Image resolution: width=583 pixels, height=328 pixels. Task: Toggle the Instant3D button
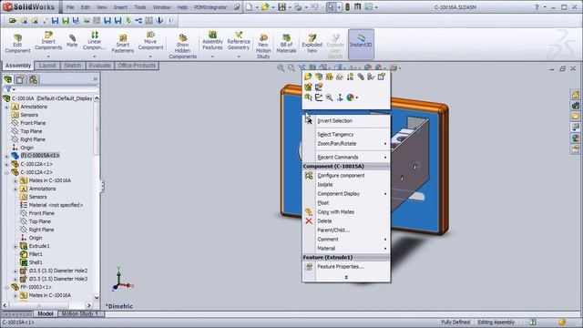361,44
